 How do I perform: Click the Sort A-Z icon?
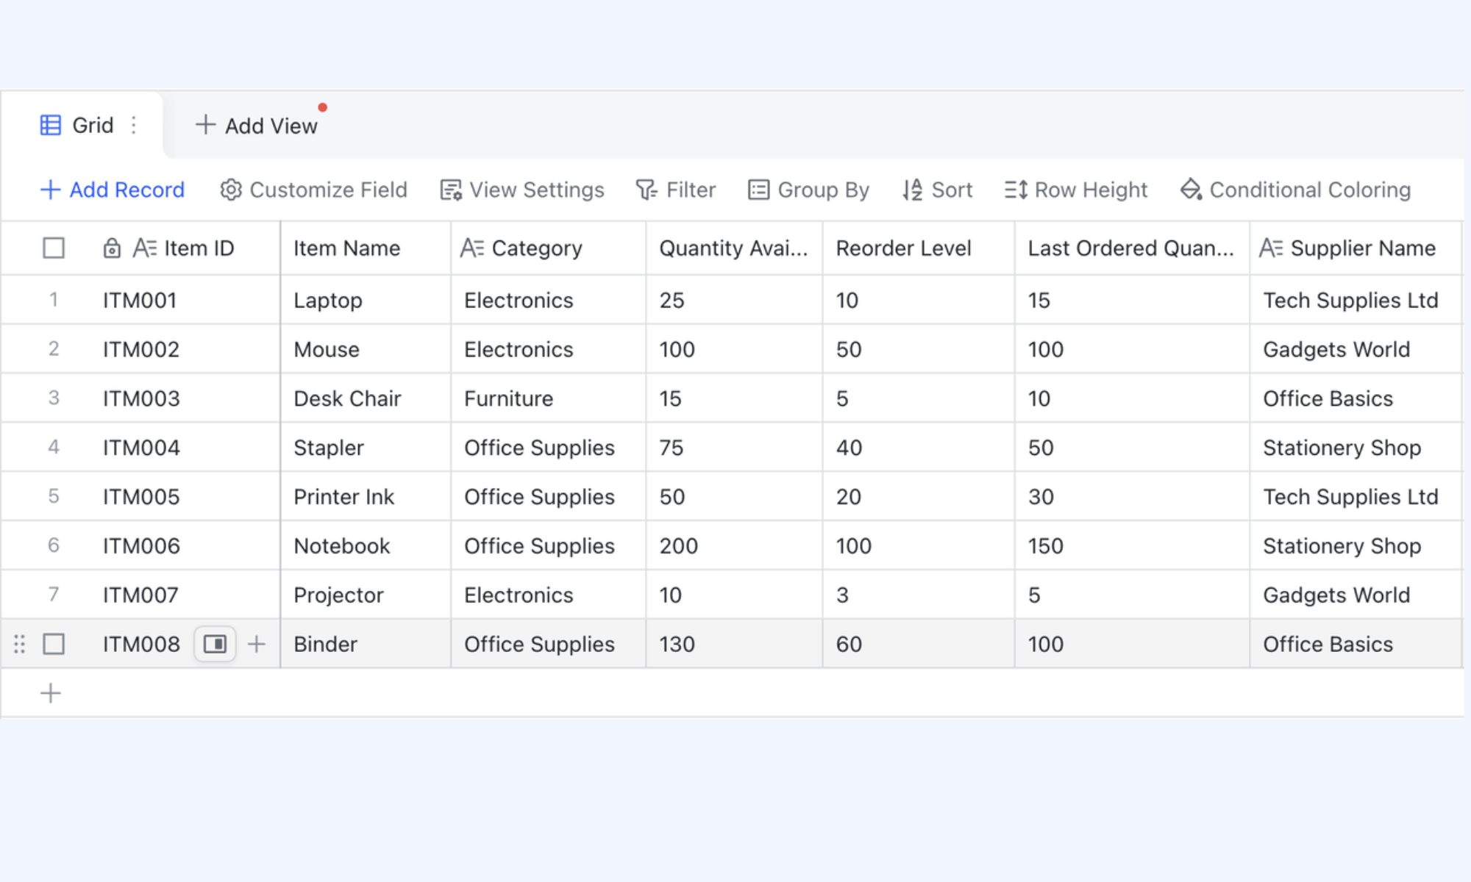coord(913,190)
